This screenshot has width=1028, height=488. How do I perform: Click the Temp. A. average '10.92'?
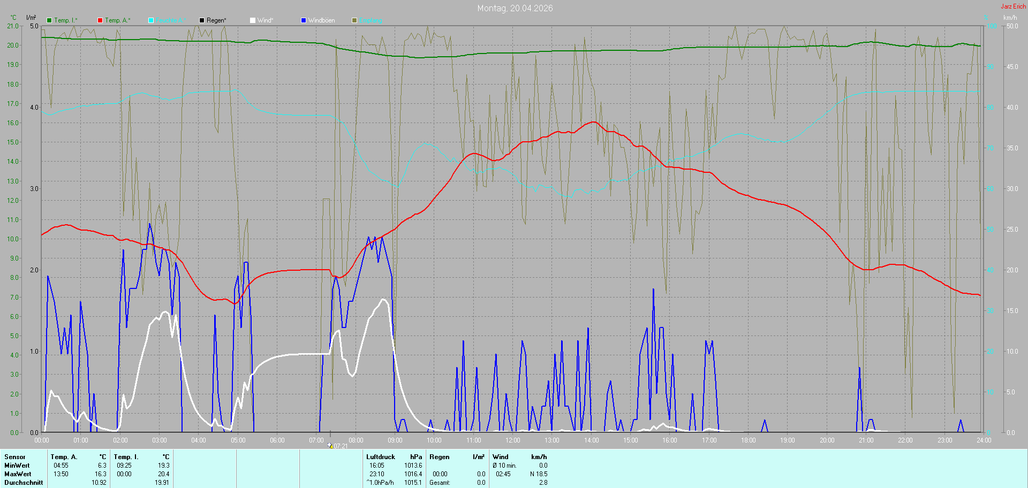click(x=99, y=483)
